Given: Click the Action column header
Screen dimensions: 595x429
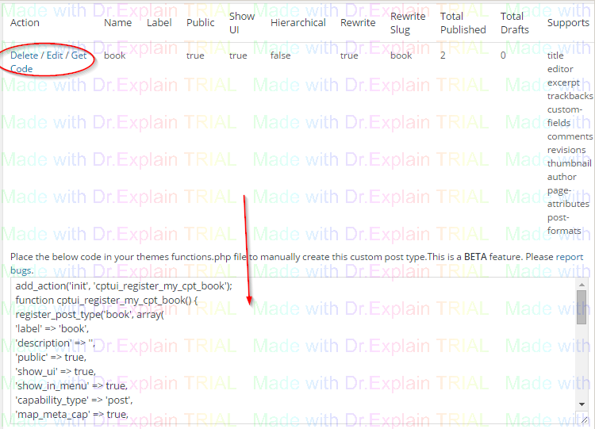Looking at the screenshot, I should [x=25, y=22].
